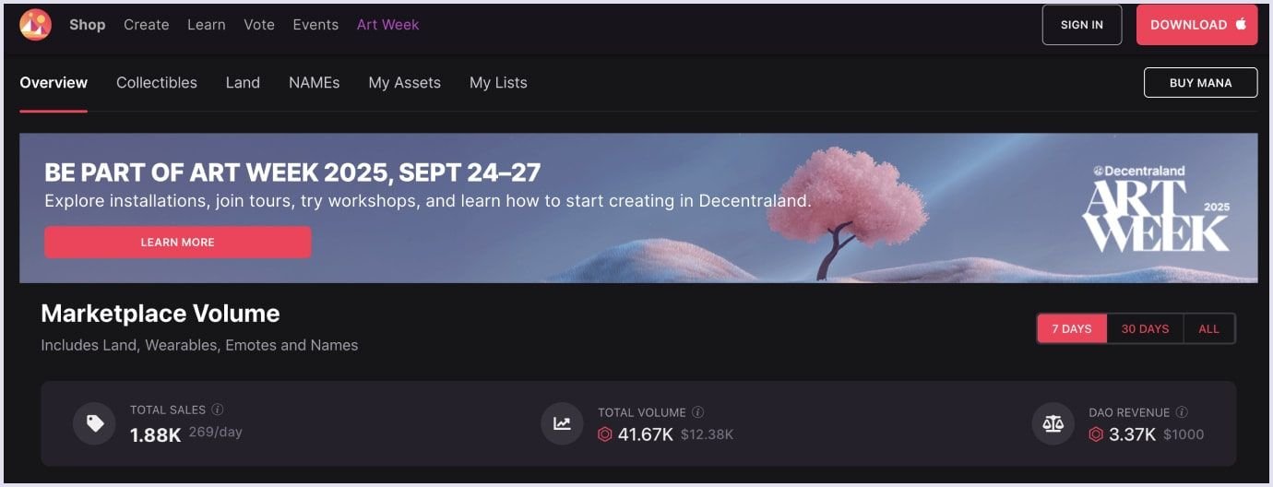Open Art Week in top navigation
This screenshot has width=1273, height=487.
click(x=387, y=25)
